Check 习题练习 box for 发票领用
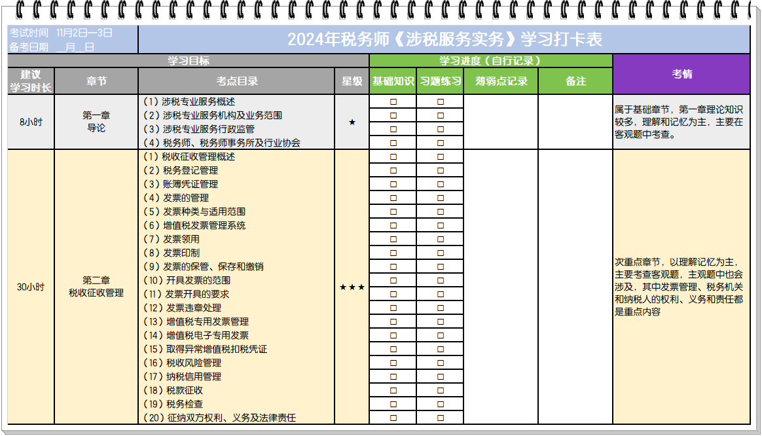 point(441,239)
